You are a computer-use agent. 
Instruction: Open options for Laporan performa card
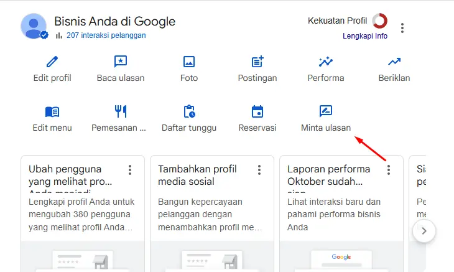[x=389, y=170]
